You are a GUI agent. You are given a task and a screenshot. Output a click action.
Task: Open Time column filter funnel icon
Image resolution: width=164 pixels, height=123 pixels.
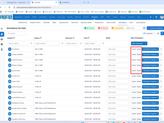tap(103, 43)
